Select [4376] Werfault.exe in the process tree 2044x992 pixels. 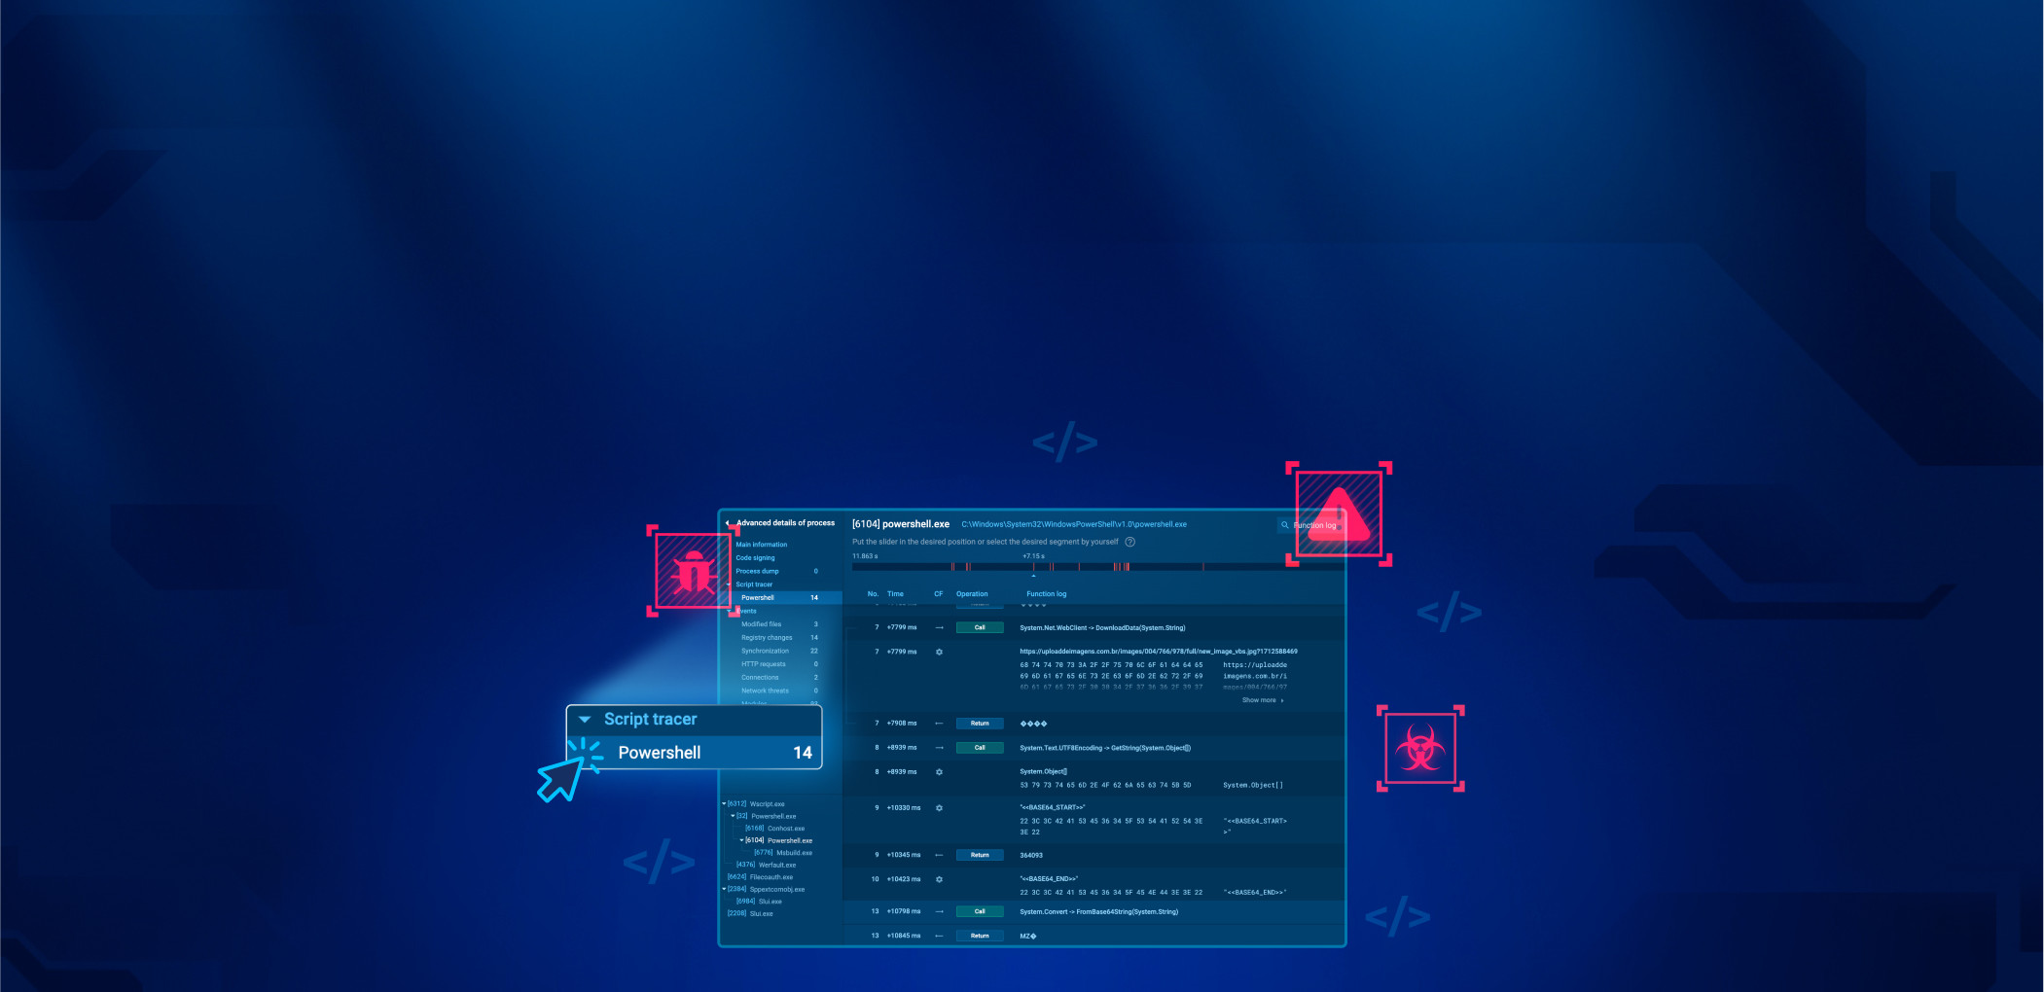tap(767, 865)
